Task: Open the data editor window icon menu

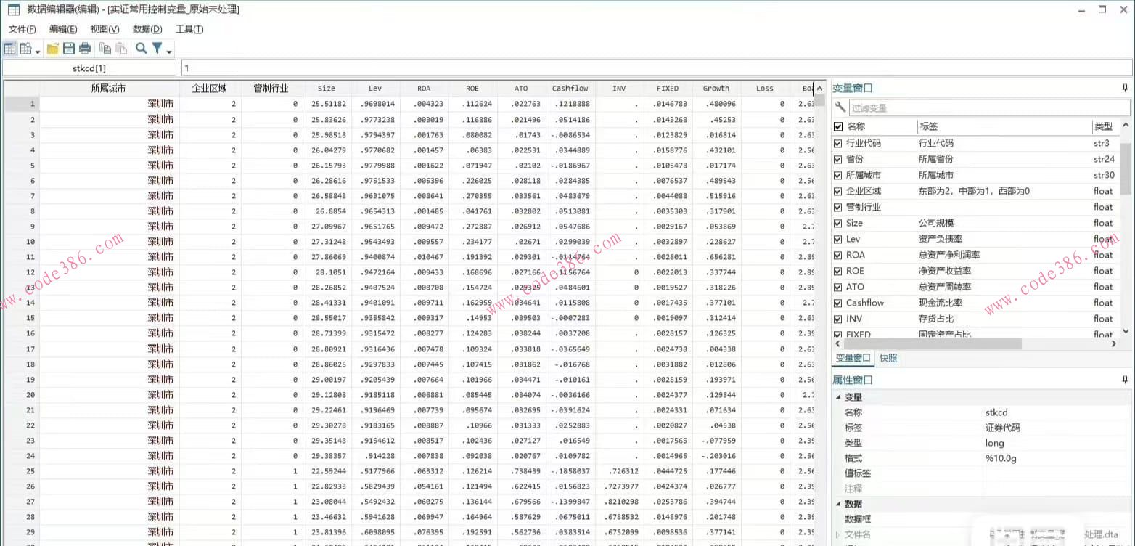Action: (13, 9)
